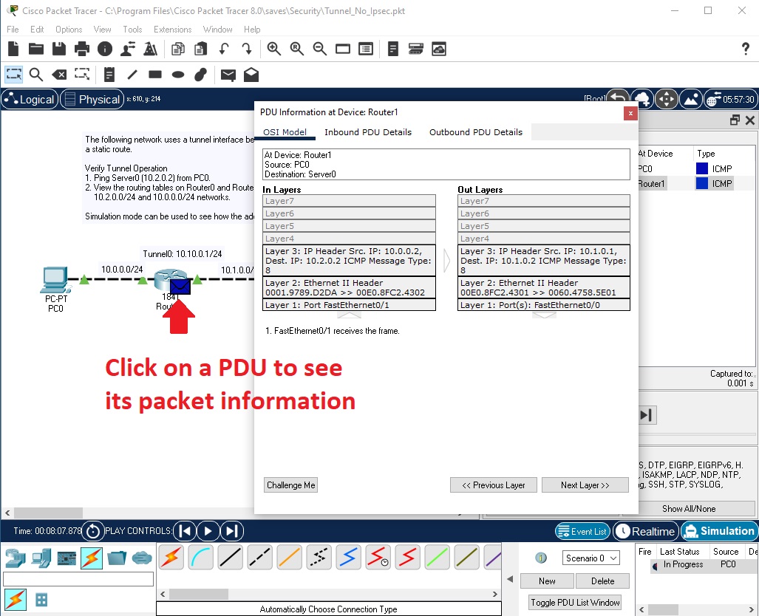Click blue color swatch in Router1 row
This screenshot has width=759, height=616.
pos(702,183)
